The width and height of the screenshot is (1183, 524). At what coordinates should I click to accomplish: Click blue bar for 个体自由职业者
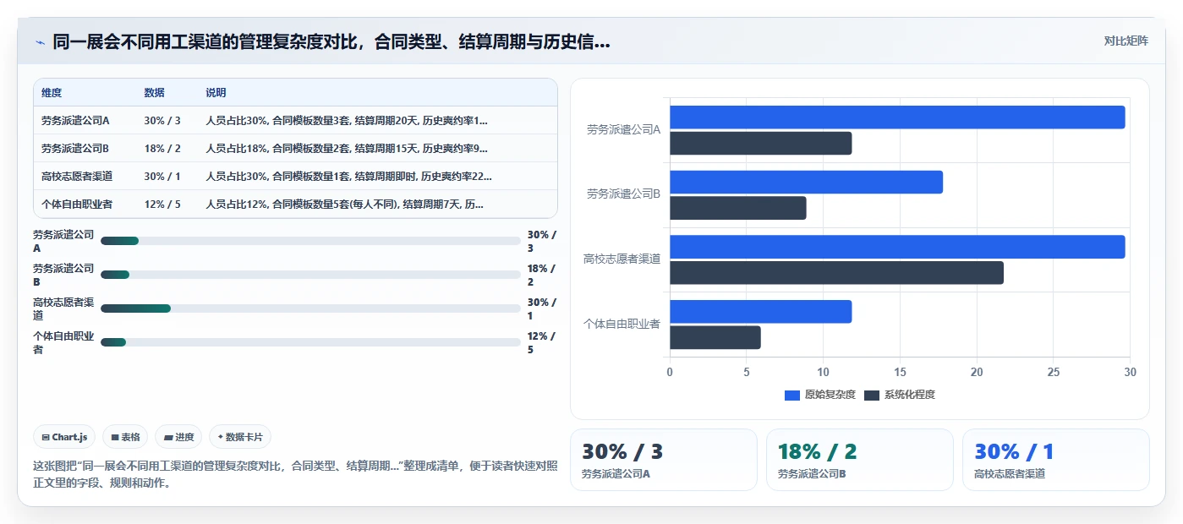pos(760,312)
